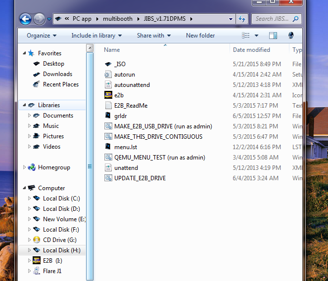This screenshot has width=328, height=281.
Task: Select the autorun file icon
Action: pyautogui.click(x=108, y=74)
